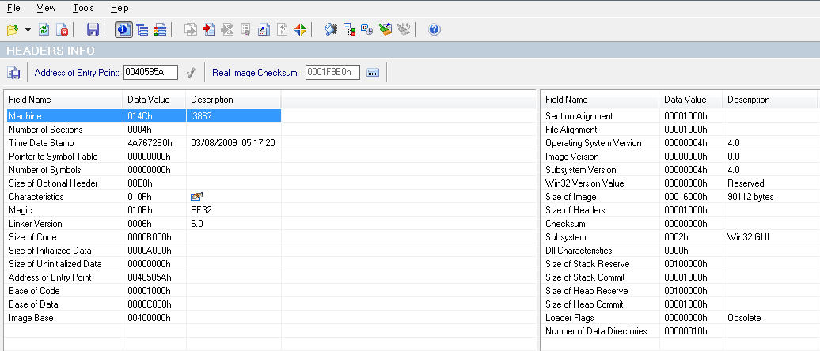820x351 pixels.
Task: Select Size of Stack Reserve row
Action: click(x=680, y=264)
